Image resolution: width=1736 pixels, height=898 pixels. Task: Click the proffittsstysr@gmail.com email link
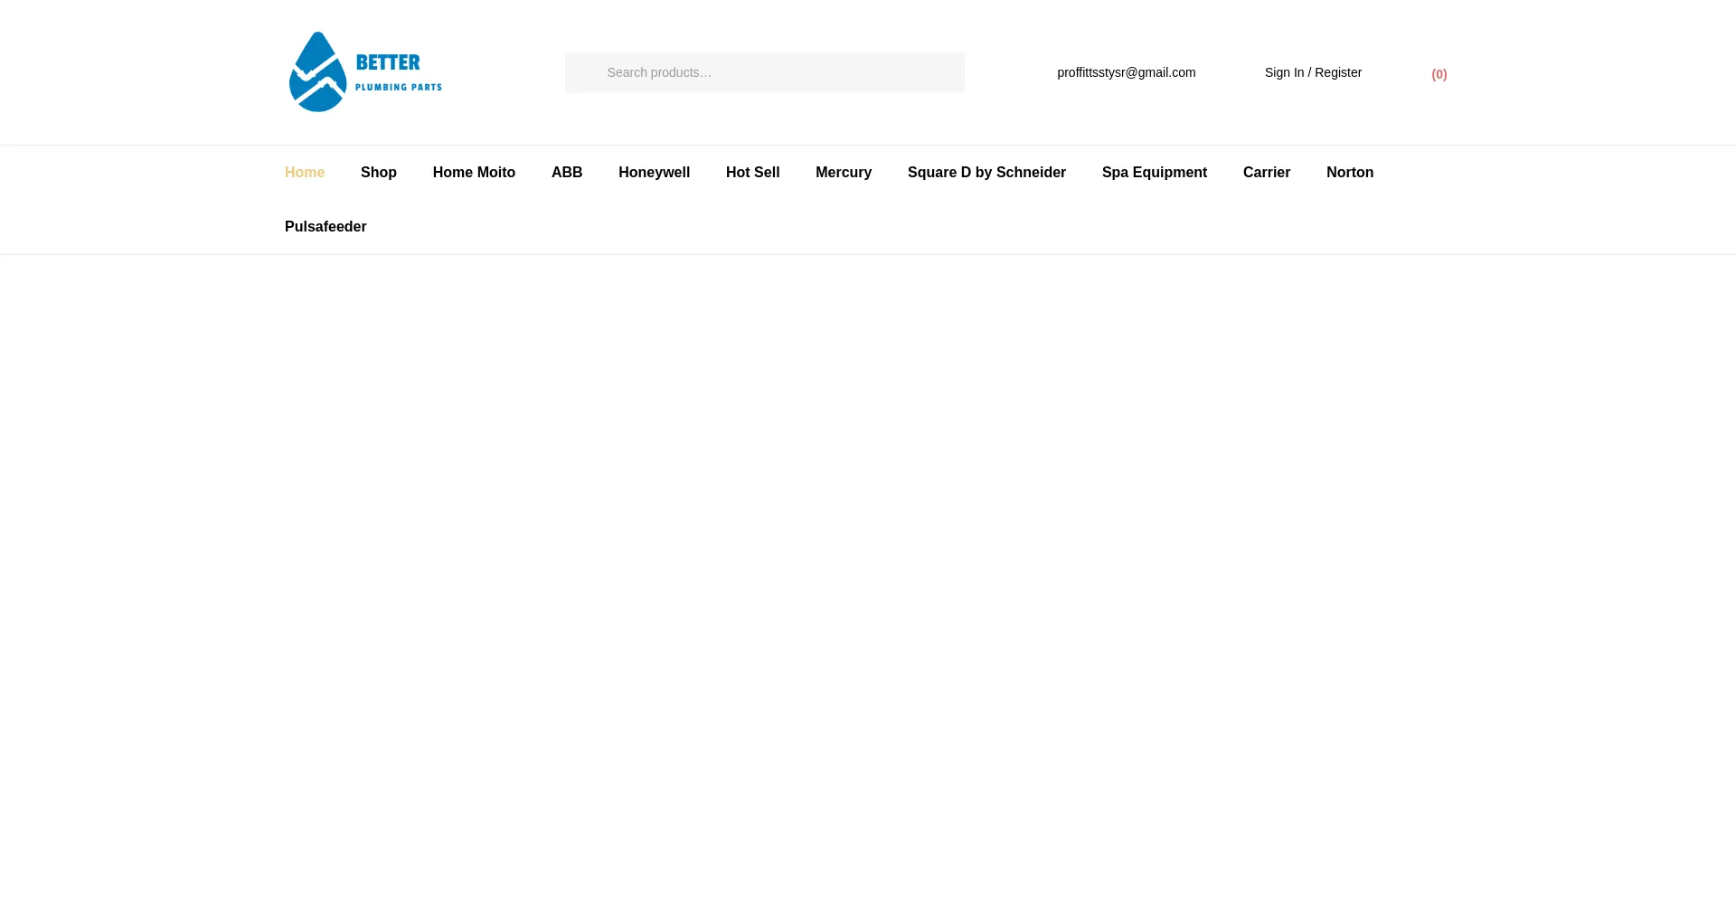(x=1126, y=72)
